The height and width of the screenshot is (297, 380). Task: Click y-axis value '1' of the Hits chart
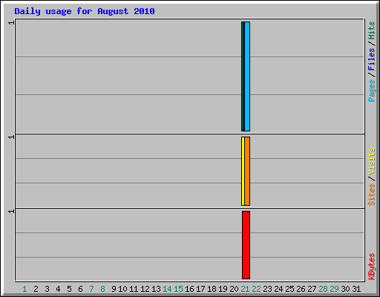pos(11,23)
